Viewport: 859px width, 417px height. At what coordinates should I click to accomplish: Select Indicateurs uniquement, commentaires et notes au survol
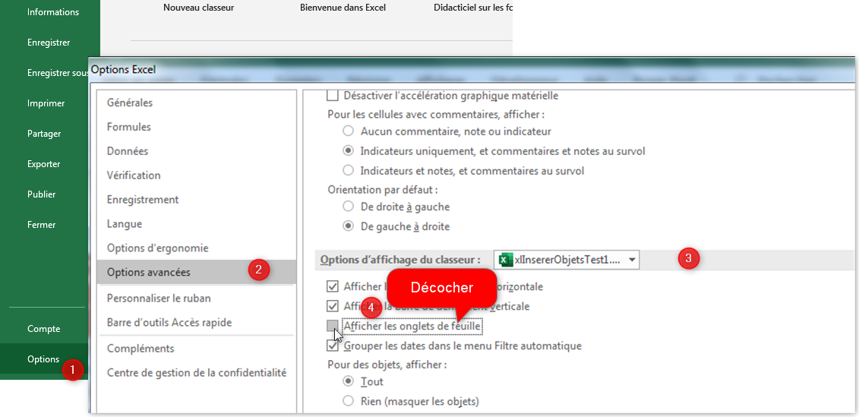[348, 150]
